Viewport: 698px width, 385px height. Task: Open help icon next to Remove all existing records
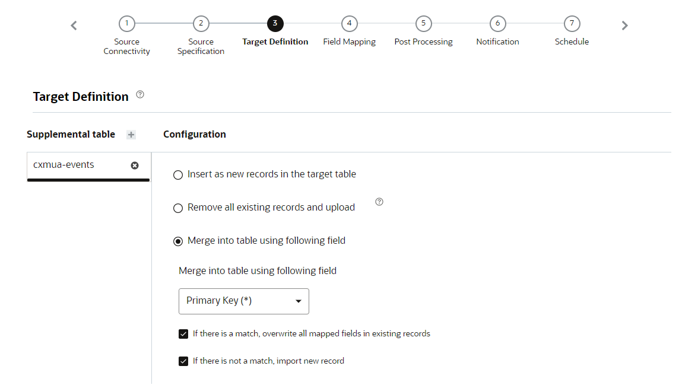(379, 202)
